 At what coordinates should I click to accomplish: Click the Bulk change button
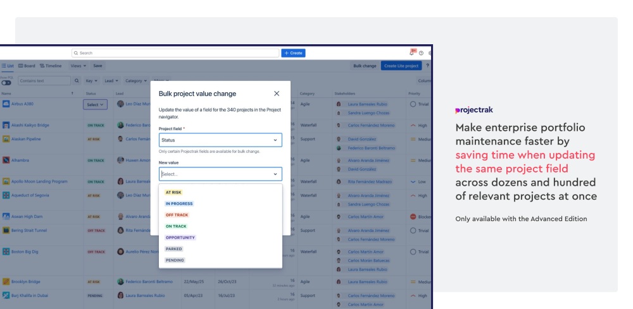(x=365, y=66)
